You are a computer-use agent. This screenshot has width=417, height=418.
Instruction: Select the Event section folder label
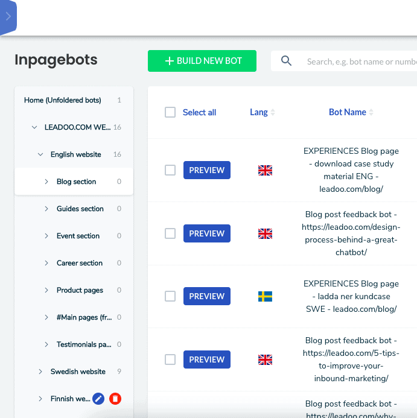(x=78, y=236)
